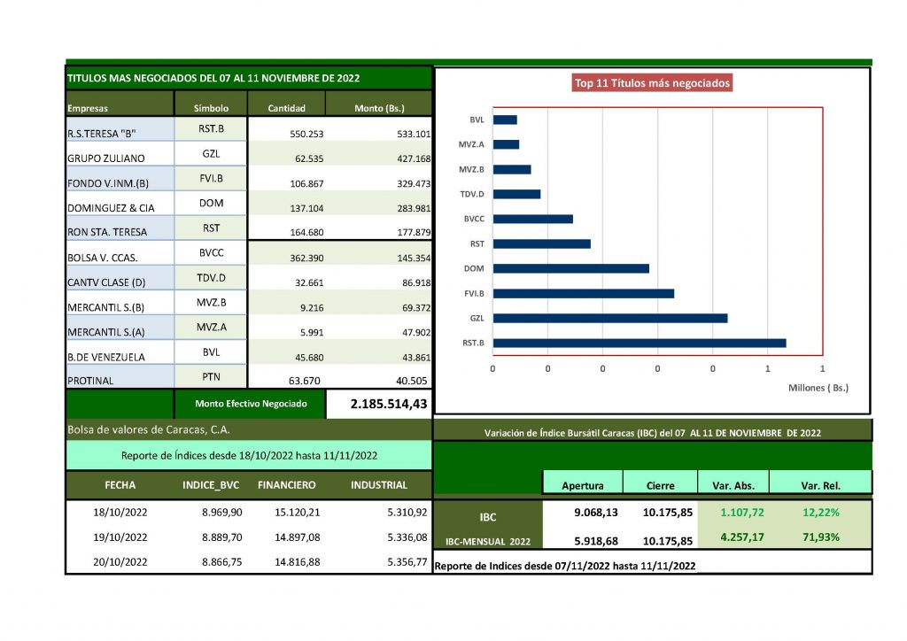Click the Cantidad column header
907x641 pixels.
pyautogui.click(x=286, y=108)
